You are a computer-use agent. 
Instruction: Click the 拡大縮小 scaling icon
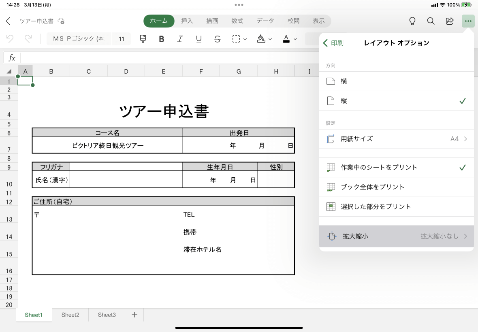coord(332,236)
